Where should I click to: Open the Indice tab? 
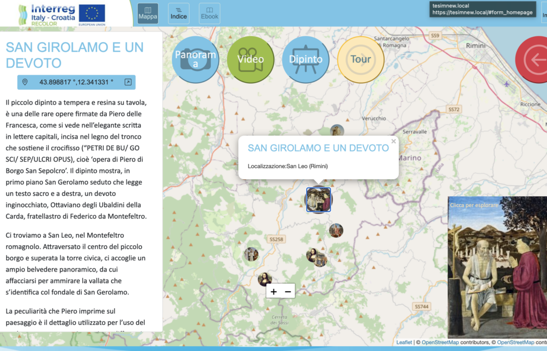[x=178, y=13]
